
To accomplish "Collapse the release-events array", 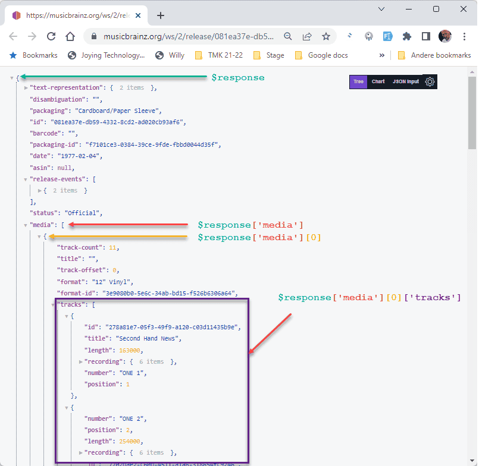I will tap(26, 180).
